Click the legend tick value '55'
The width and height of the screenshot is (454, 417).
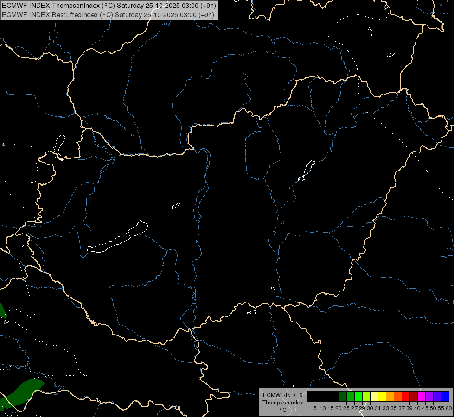pyautogui.click(x=441, y=408)
